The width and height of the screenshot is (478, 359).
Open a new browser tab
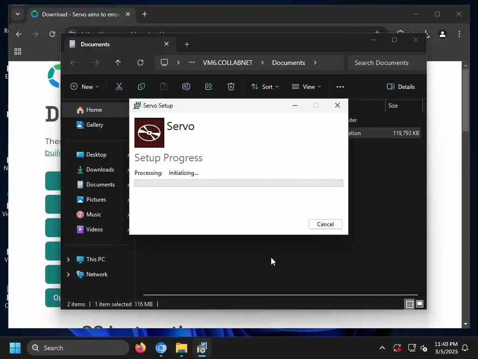pyautogui.click(x=145, y=14)
